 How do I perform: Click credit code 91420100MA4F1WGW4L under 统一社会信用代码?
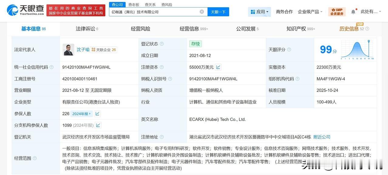tap(87, 67)
